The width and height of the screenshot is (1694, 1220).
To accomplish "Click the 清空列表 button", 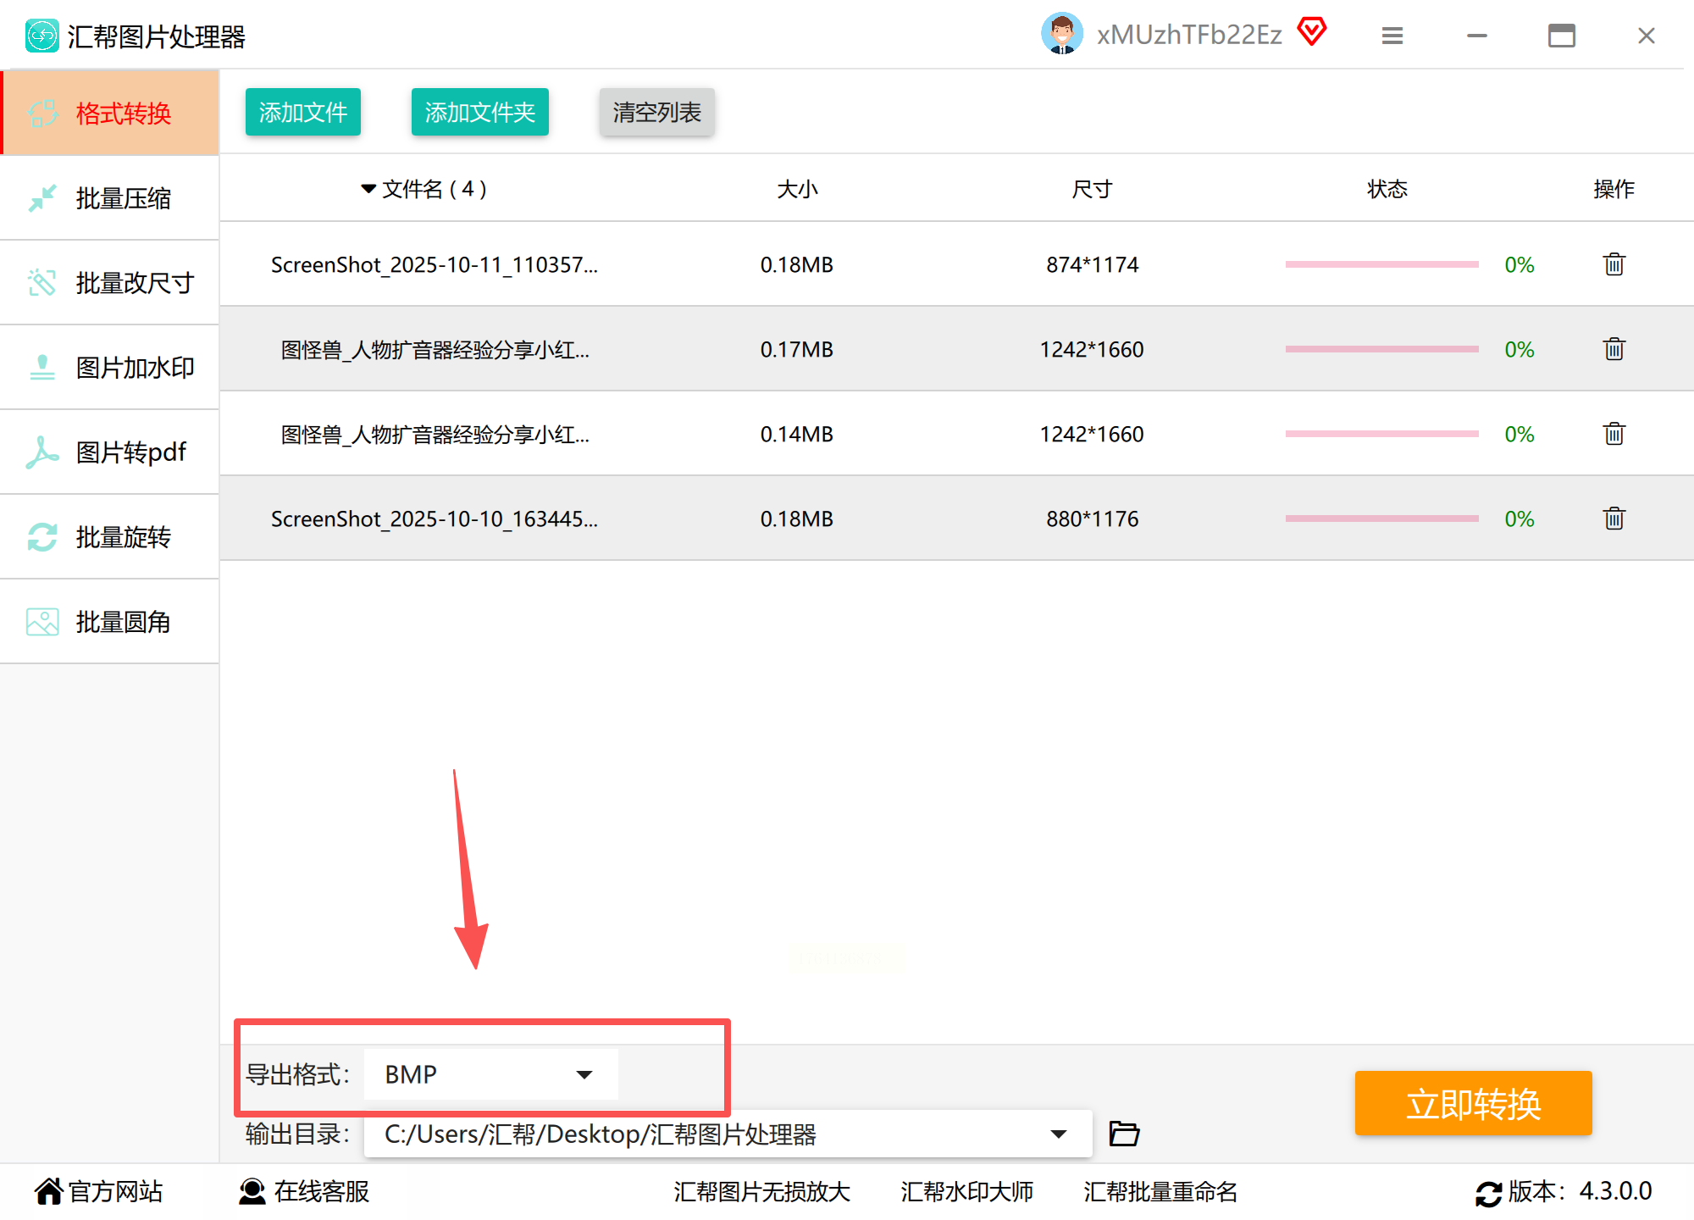I will click(656, 112).
